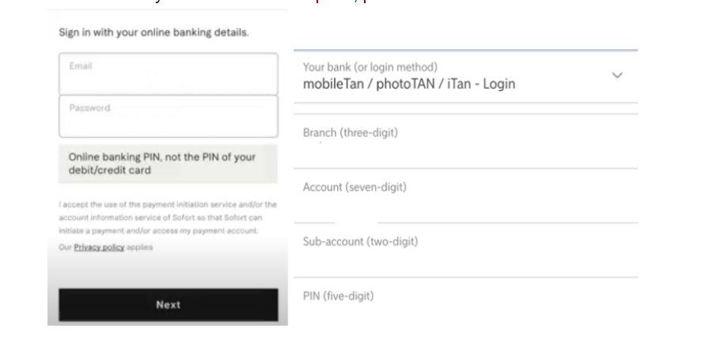The height and width of the screenshot is (345, 713).
Task: Expand the bank login method chevron
Action: click(616, 75)
